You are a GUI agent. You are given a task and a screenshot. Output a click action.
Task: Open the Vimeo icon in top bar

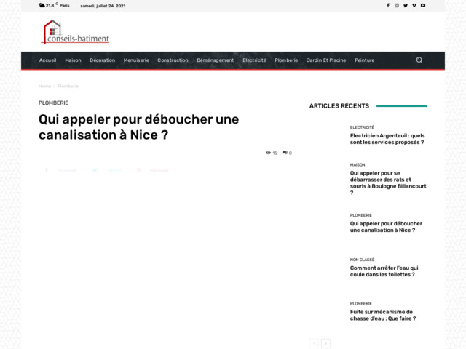coord(414,5)
